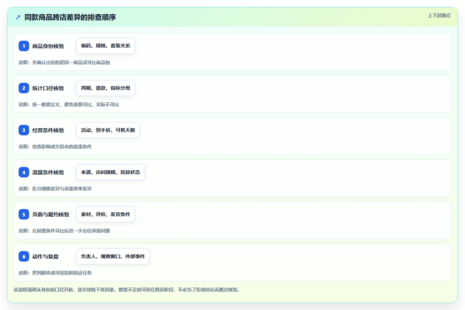465x310 pixels.
Task: Click the 经营条件核验 step title
Action: point(48,130)
